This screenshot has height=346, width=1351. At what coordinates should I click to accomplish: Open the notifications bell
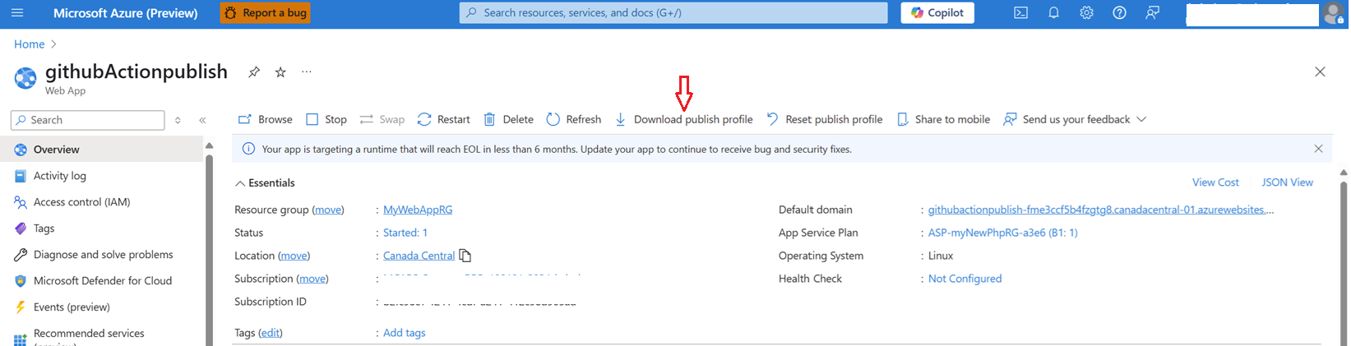coord(1053,13)
